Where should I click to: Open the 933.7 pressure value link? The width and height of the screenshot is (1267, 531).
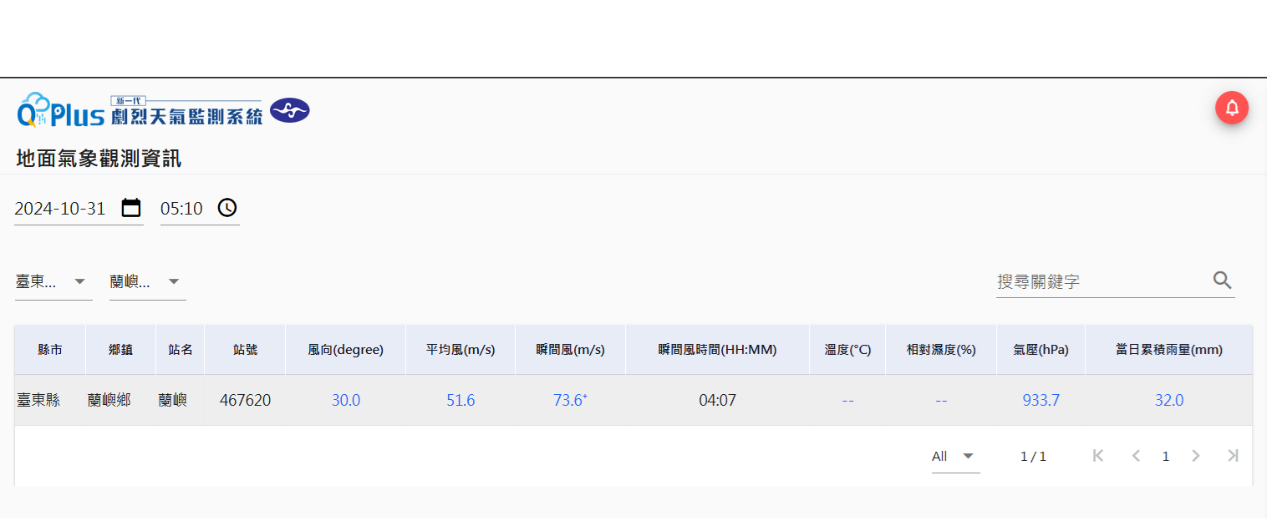coord(1041,400)
